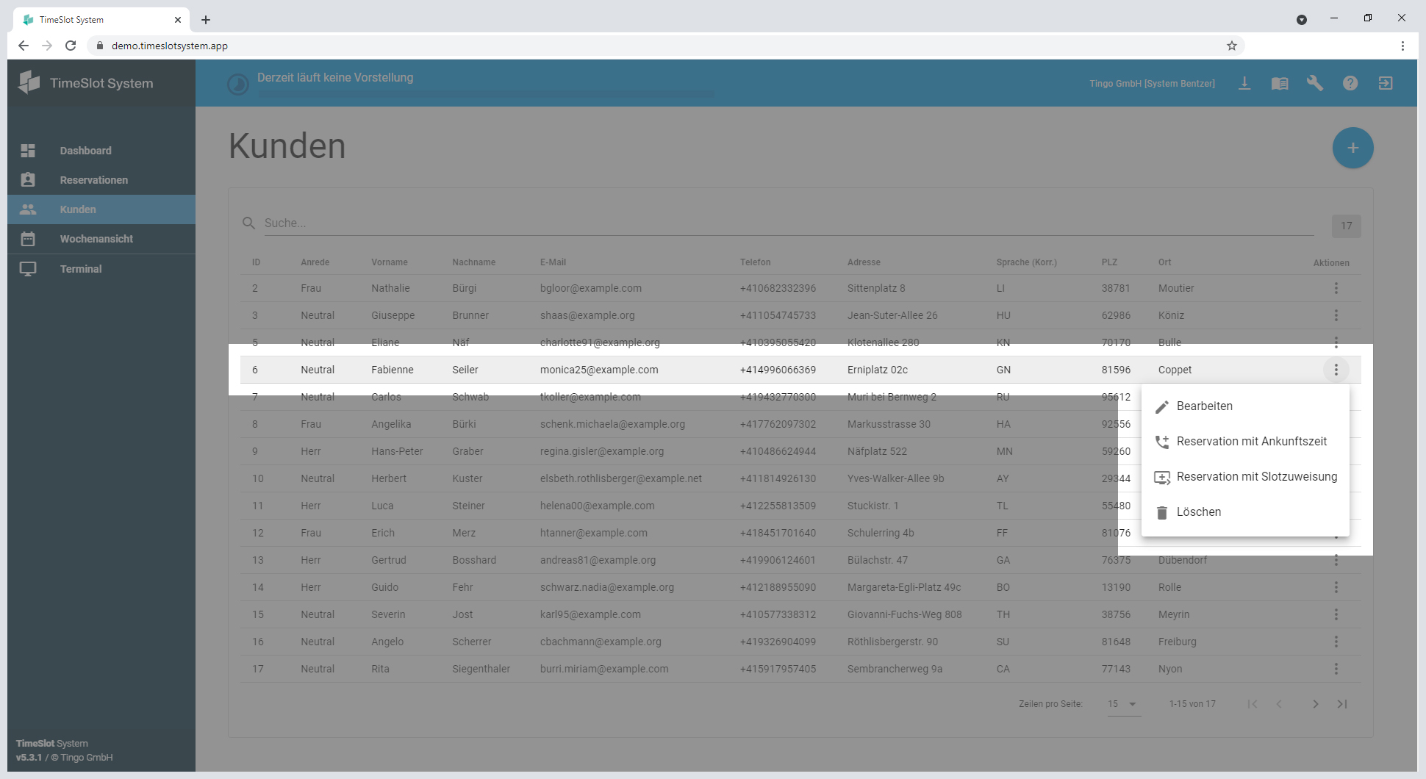The height and width of the screenshot is (779, 1426).
Task: Open the browser three-dot menu
Action: 1402,46
